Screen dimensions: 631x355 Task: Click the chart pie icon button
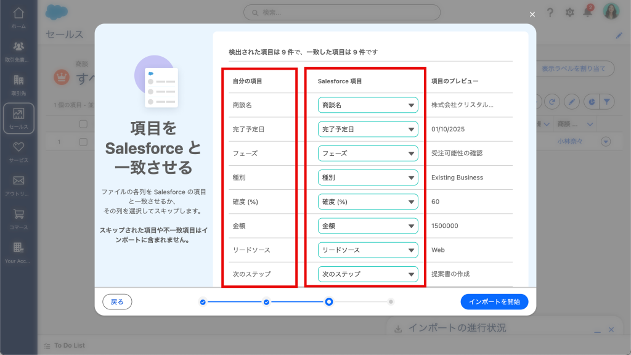[x=591, y=102]
